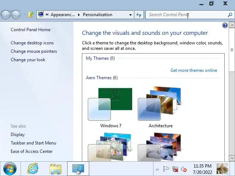Viewport: 235px width, 176px height.
Task: Open Change mouse pointers link
Action: pyautogui.click(x=34, y=51)
